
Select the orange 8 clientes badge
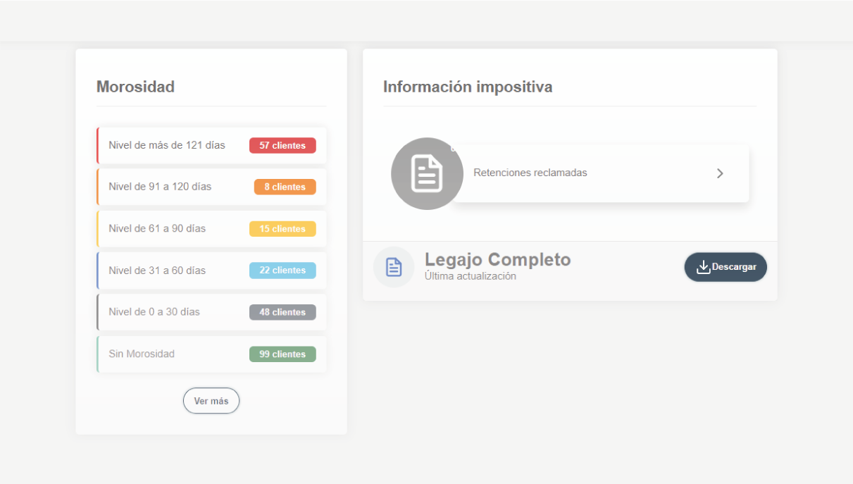point(285,187)
